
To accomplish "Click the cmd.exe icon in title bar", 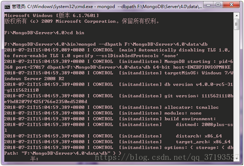I will [7, 7].
